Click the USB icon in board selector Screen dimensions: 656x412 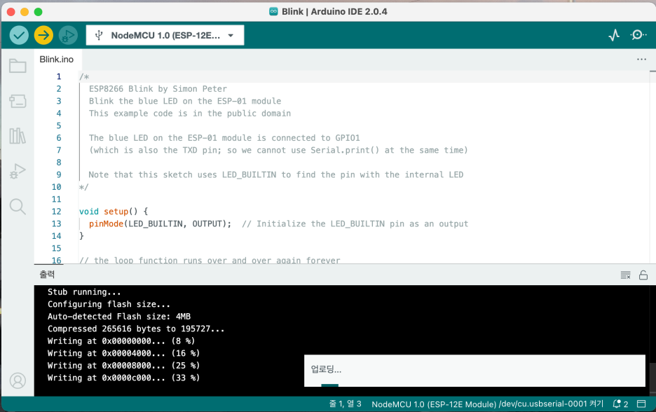99,35
